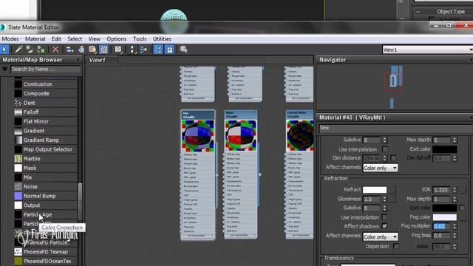
Task: Delete selected with the red X icon
Action: (55, 50)
